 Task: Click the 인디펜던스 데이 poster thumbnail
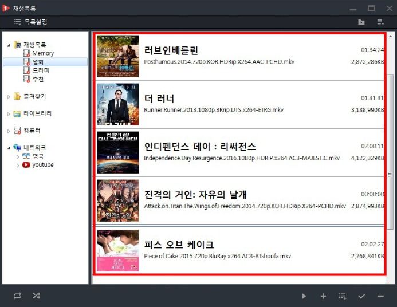click(118, 152)
